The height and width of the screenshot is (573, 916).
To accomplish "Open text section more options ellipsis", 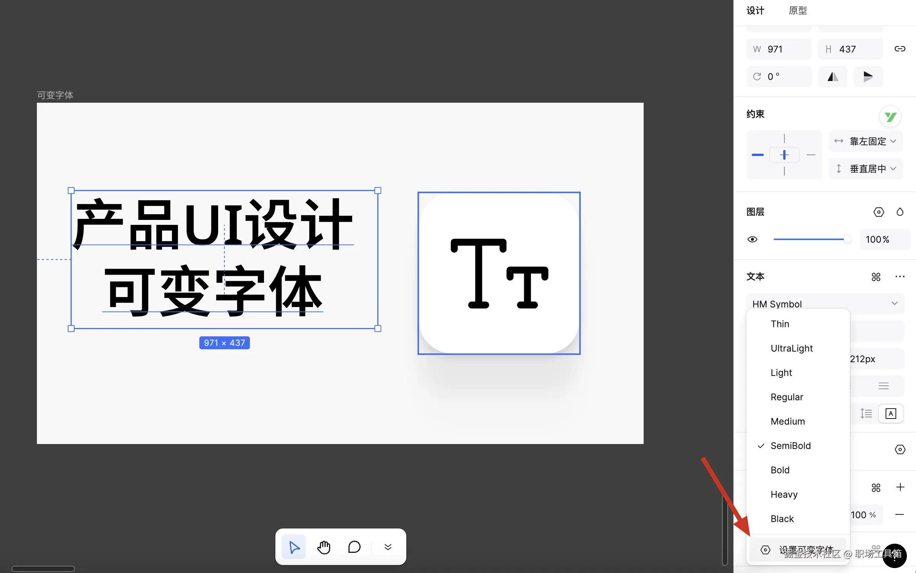I will click(900, 277).
